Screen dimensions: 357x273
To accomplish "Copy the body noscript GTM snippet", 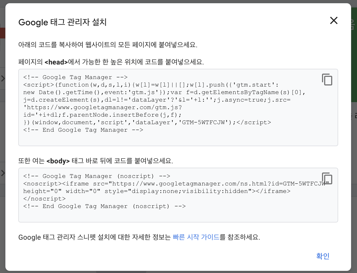I will pyautogui.click(x=327, y=178).
